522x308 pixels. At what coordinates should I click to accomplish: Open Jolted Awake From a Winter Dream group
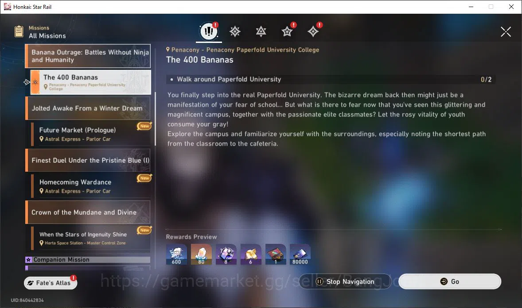tap(88, 108)
